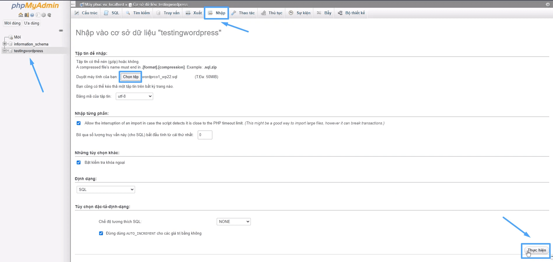The height and width of the screenshot is (262, 553).
Task: Open the Bẫy triggers tab
Action: 324,13
